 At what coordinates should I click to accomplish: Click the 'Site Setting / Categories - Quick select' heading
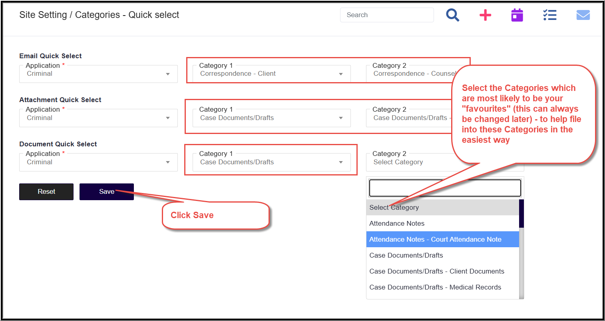coord(99,15)
